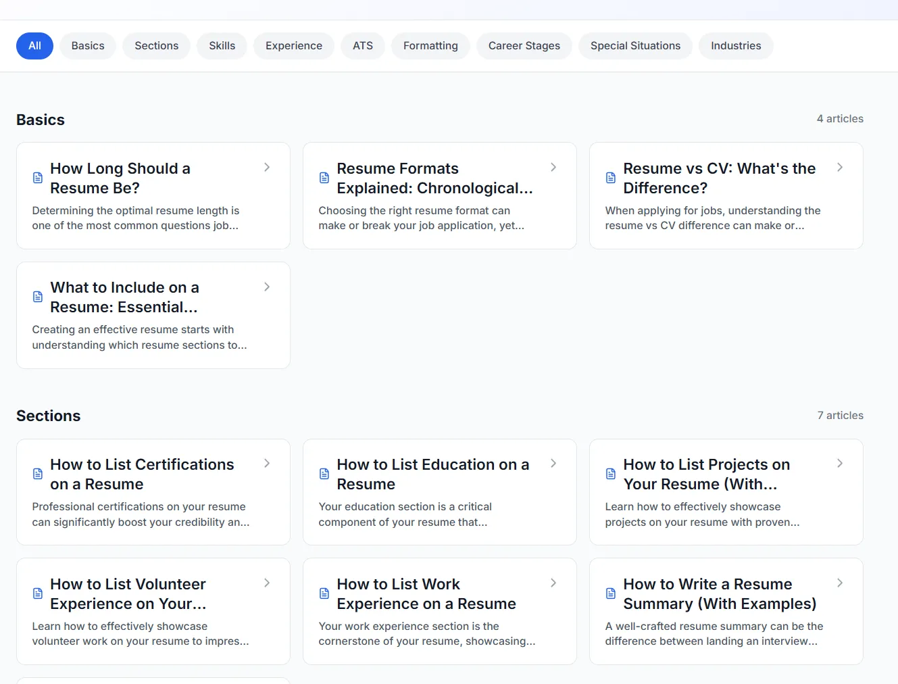Click chevron arrow on How to List Volunteer Experience card
This screenshot has height=684, width=898.
tap(267, 583)
